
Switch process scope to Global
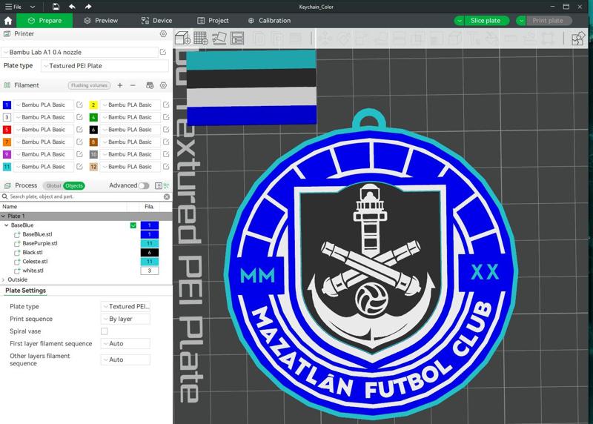tap(53, 186)
